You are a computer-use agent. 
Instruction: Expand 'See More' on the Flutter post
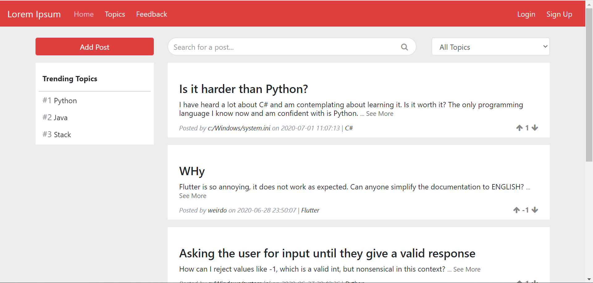(193, 196)
